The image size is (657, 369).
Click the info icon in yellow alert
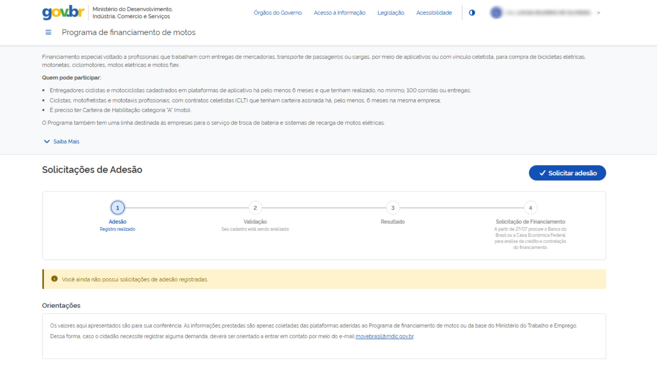[x=54, y=279]
